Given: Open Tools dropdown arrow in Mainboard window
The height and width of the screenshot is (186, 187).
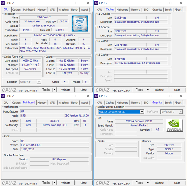Looking at the screenshot, I should pyautogui.click(x=54, y=183).
